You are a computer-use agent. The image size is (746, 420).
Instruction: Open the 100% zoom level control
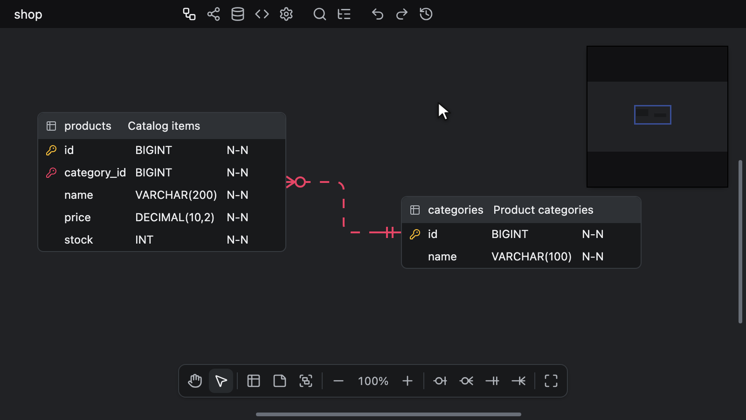pos(373,381)
